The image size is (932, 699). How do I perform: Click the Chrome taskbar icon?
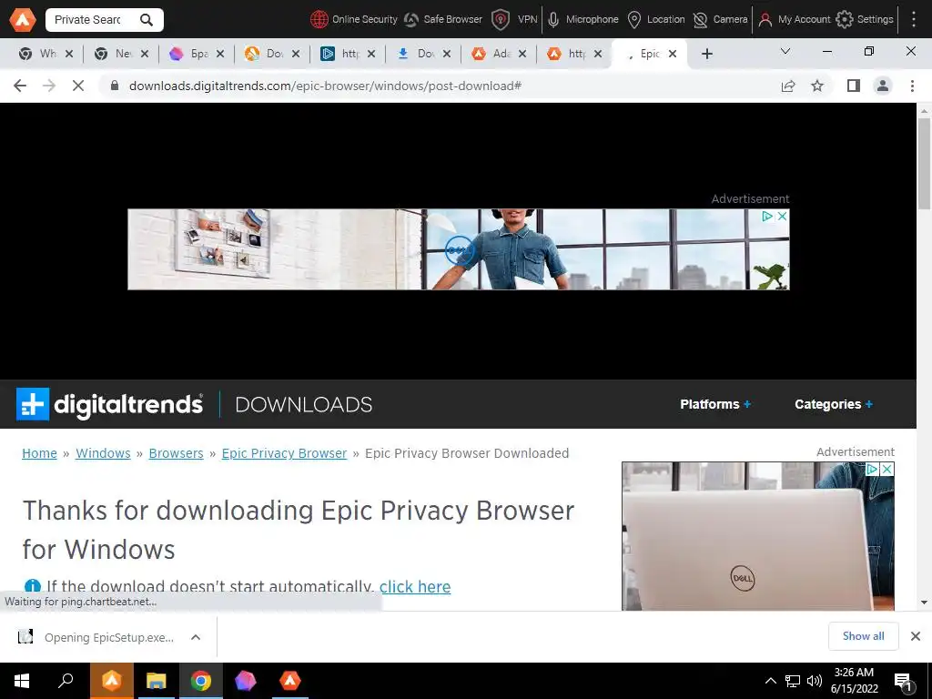click(x=201, y=681)
